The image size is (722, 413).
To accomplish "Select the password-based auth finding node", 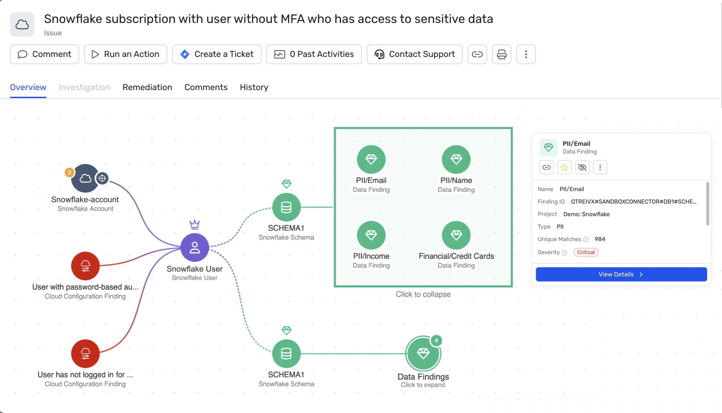I will point(85,266).
